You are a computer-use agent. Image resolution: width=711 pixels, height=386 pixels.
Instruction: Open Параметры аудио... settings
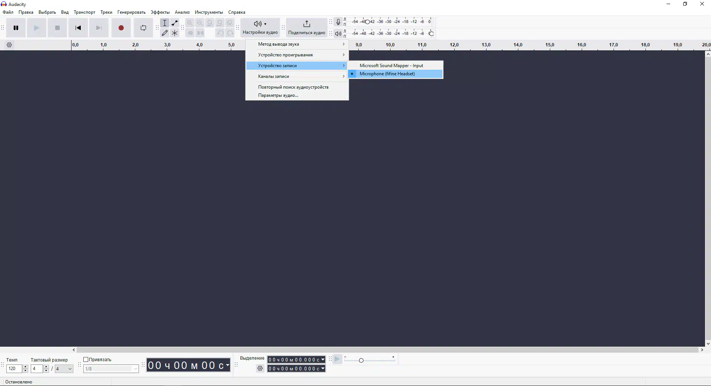click(297, 95)
